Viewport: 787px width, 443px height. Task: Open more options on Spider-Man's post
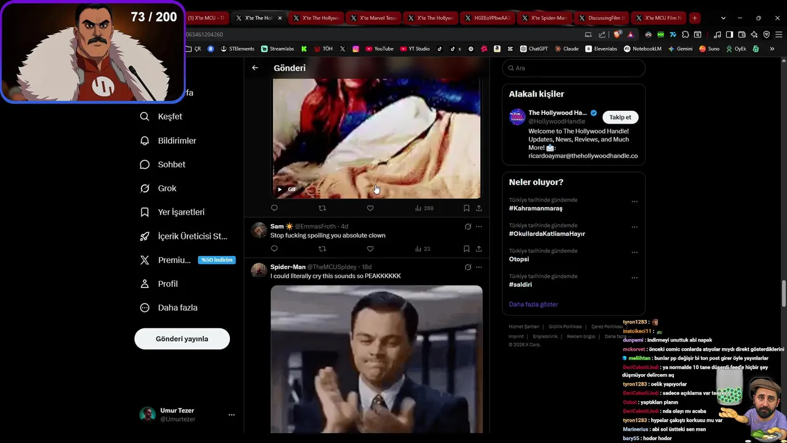tap(479, 267)
